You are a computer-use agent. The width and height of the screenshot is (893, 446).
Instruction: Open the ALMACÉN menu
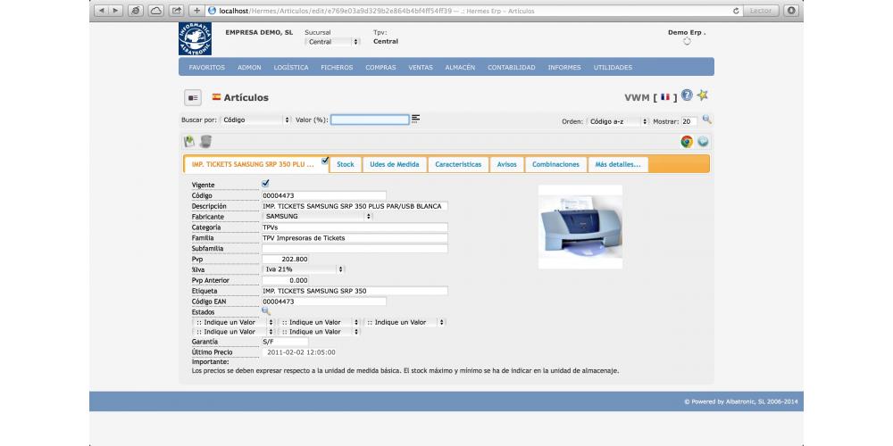(460, 67)
